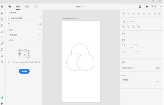The image size is (164, 105).
Task: Go back from document assets panel
Action: click(x=8, y=13)
